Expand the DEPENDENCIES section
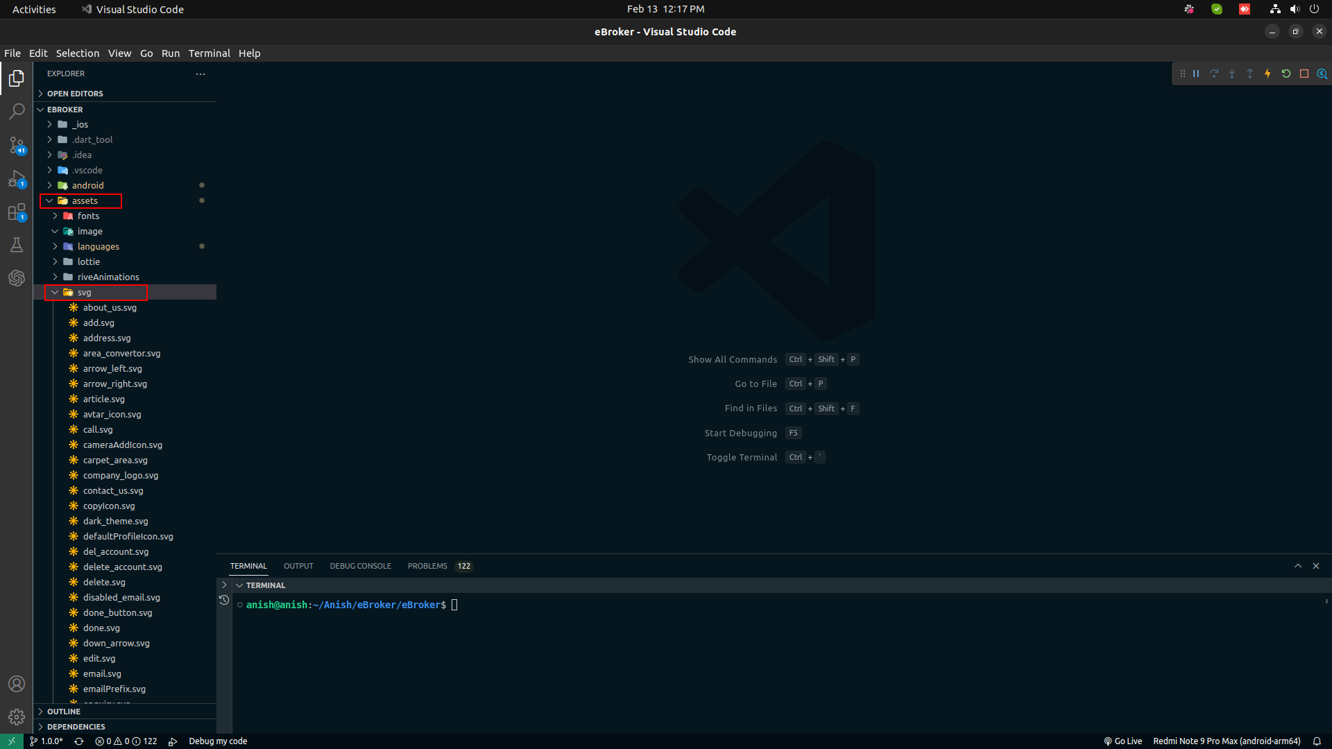 coord(125,727)
